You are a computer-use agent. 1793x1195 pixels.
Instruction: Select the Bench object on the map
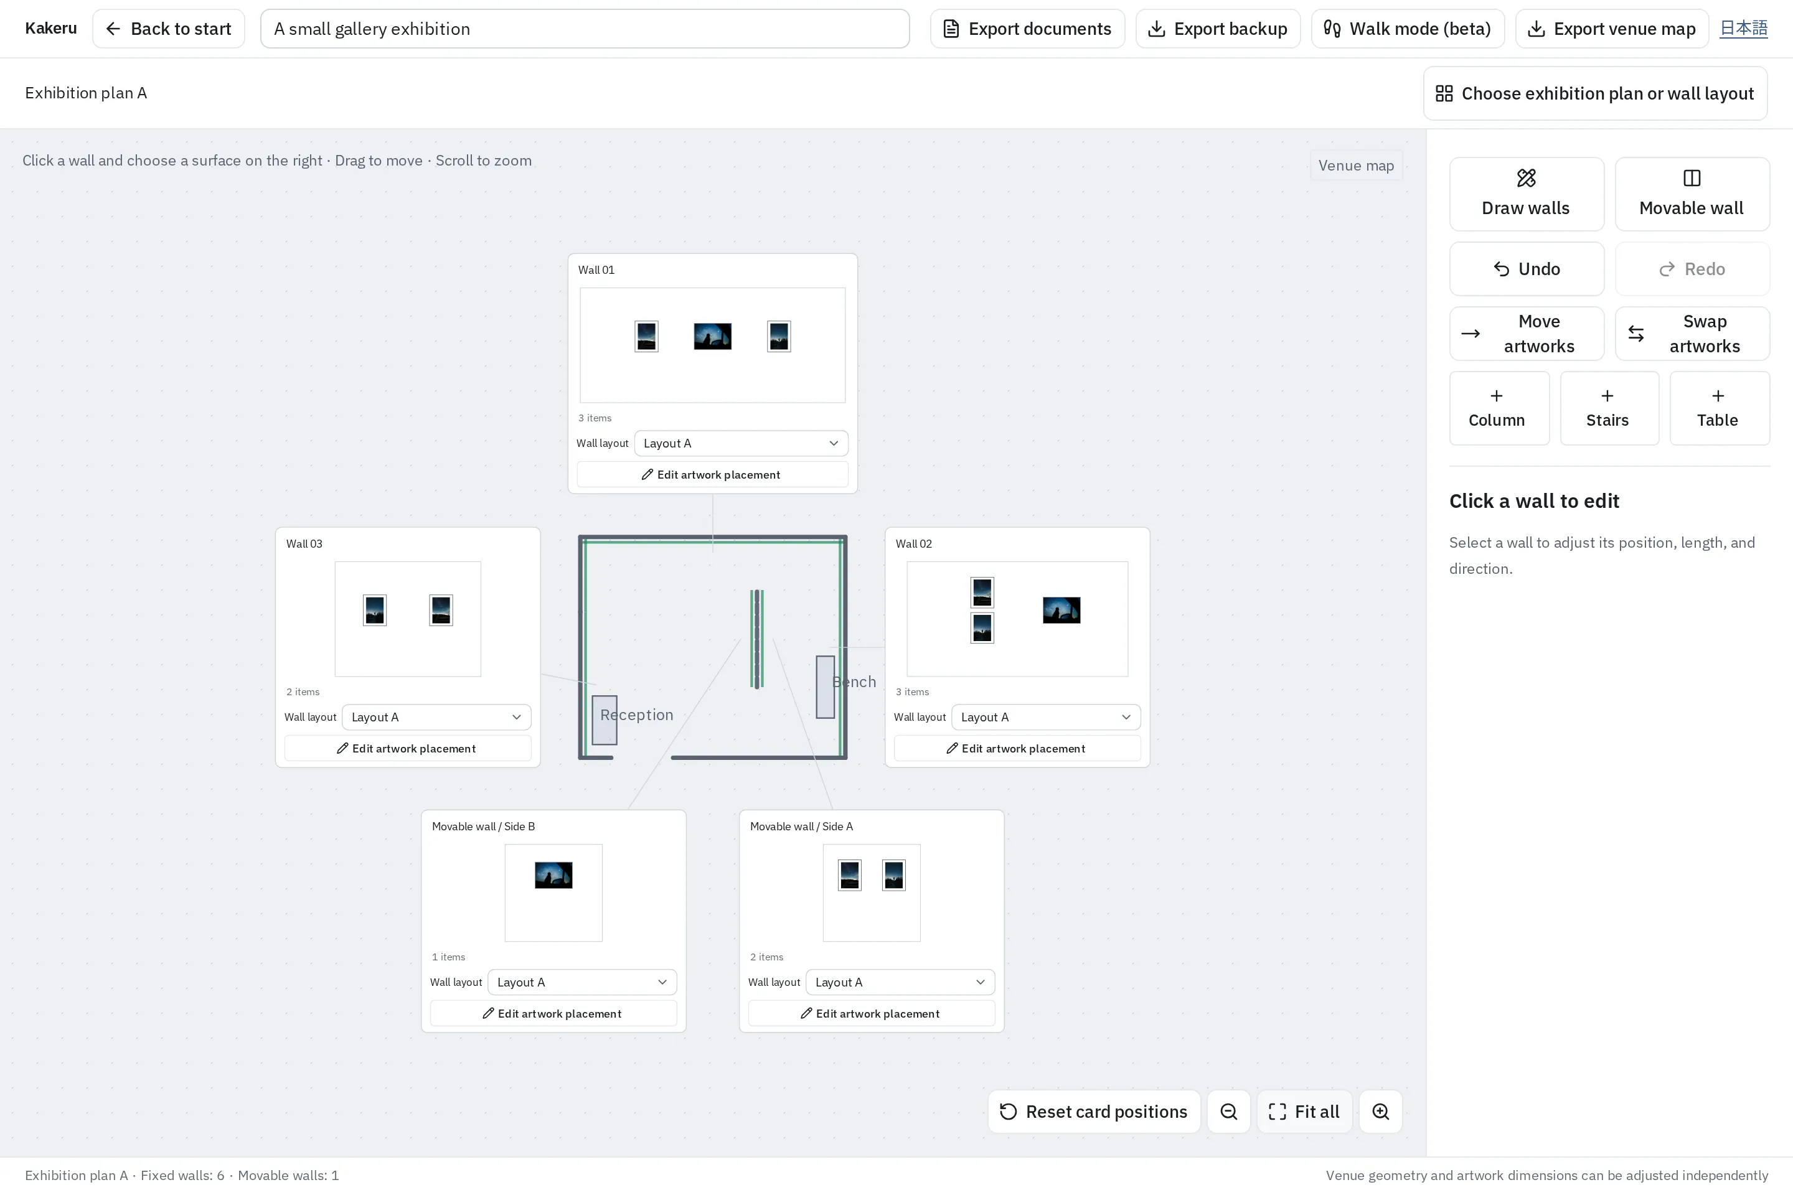825,687
